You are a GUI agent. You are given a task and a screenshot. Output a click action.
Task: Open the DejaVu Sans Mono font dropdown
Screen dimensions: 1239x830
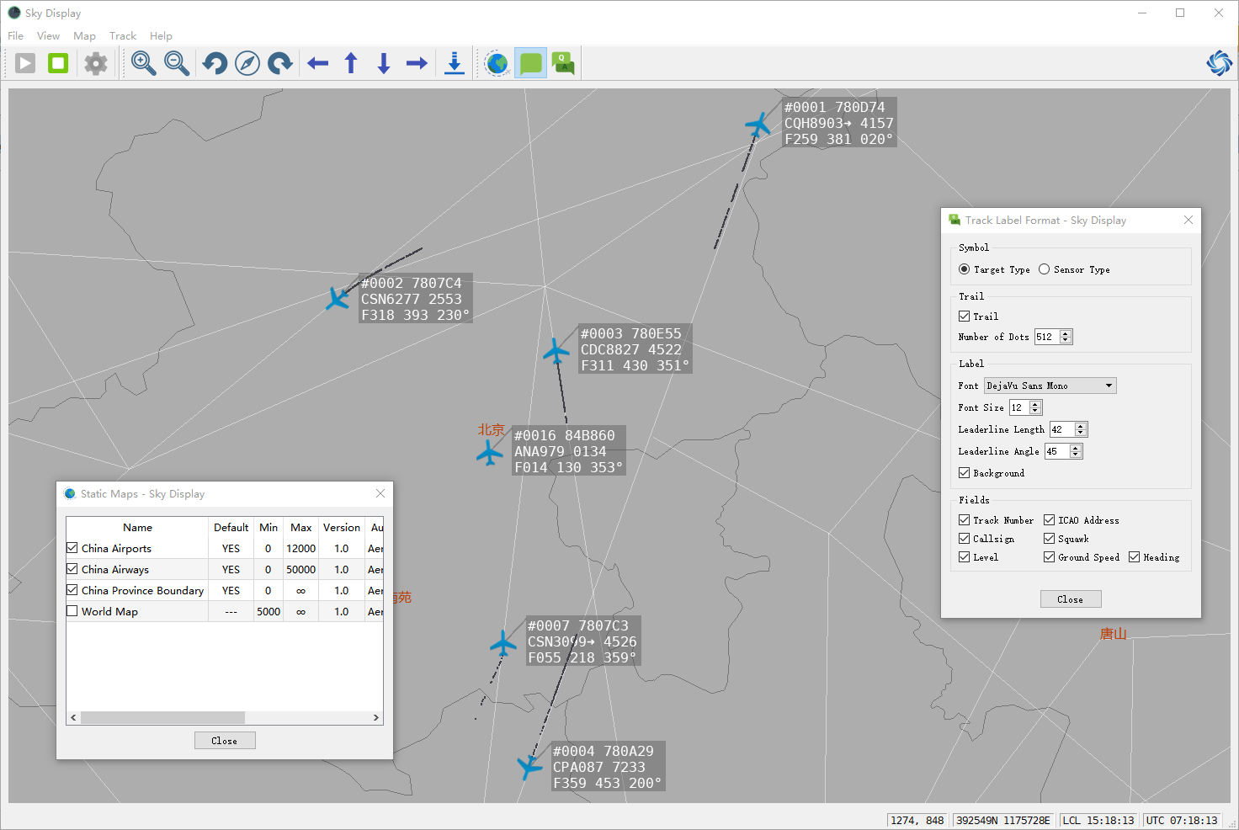(1050, 386)
